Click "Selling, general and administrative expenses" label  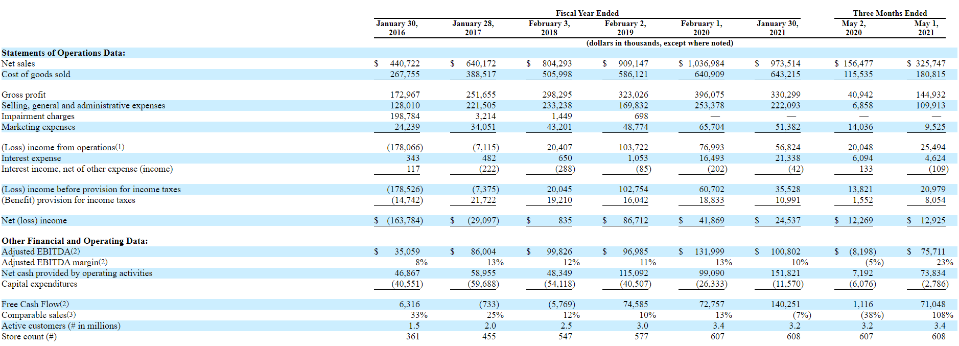click(83, 105)
